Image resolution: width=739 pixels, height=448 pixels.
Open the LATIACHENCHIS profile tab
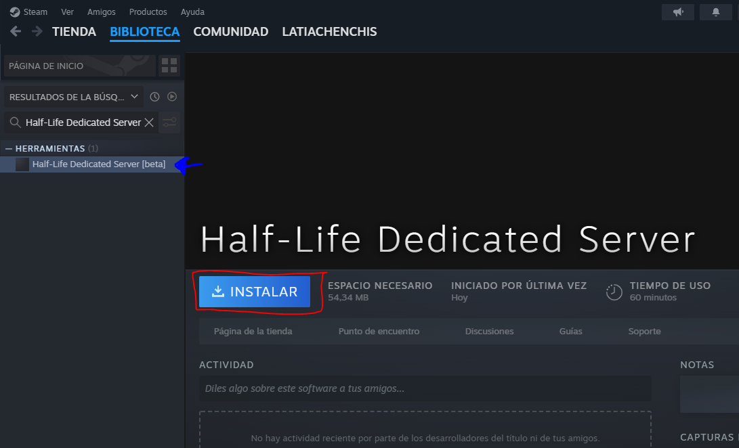(x=329, y=32)
